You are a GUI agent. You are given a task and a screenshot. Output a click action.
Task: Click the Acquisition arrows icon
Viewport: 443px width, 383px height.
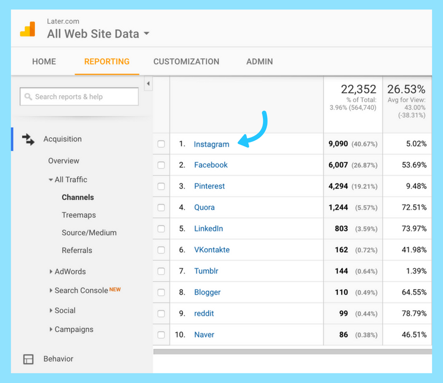(x=28, y=139)
